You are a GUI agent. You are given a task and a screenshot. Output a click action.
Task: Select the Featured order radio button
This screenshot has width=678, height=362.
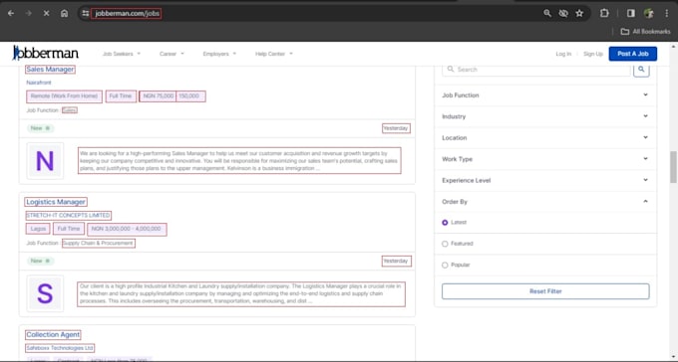(x=445, y=244)
